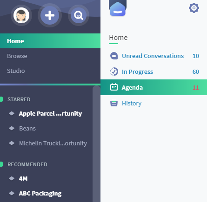207x202 pixels.
Task: Open the Unread Conversations link
Action: coord(153,56)
